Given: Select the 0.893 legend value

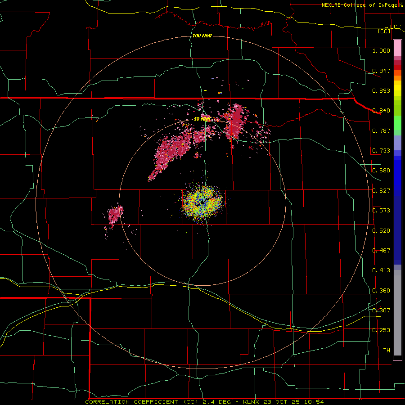Looking at the screenshot, I should point(381,90).
